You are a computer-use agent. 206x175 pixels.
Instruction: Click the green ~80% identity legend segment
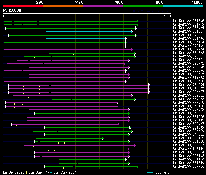[x=143, y=6]
